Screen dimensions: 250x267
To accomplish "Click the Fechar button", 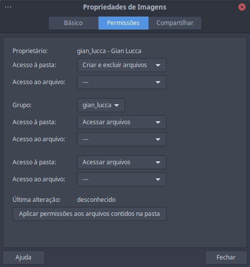I will [226, 257].
